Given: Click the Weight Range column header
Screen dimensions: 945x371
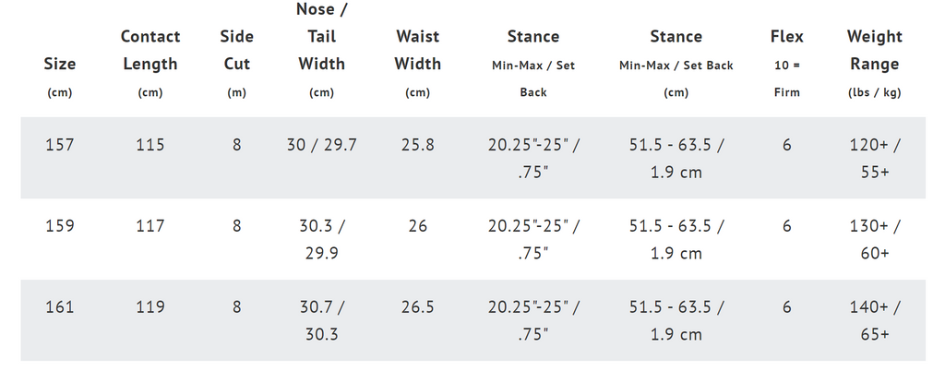Looking at the screenshot, I should pos(875,64).
